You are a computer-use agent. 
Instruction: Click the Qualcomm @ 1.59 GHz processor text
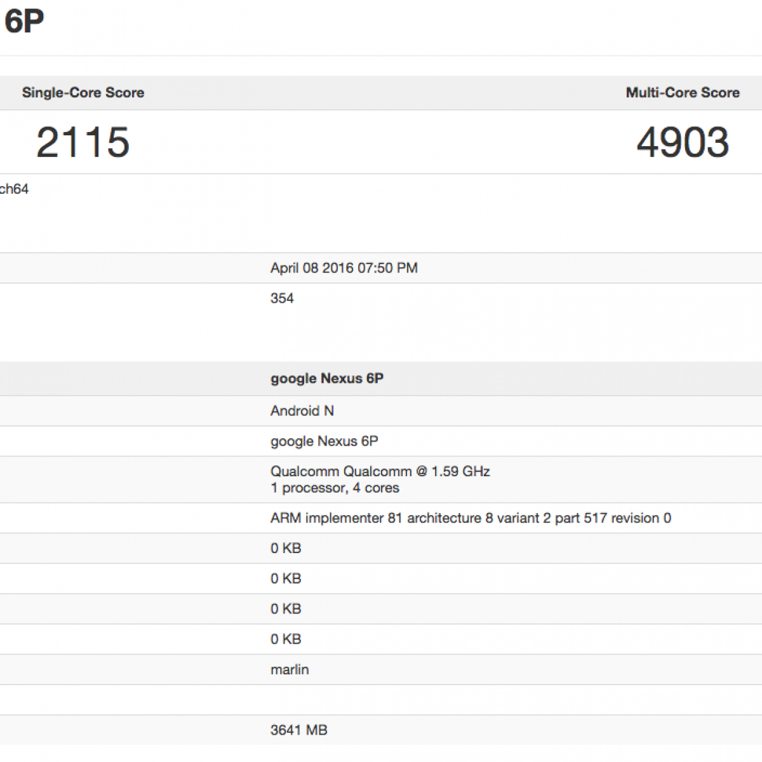380,471
